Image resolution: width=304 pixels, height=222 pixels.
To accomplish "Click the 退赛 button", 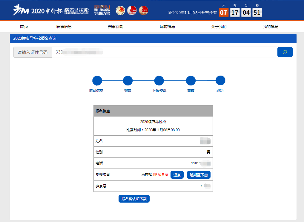I will point(177,175).
